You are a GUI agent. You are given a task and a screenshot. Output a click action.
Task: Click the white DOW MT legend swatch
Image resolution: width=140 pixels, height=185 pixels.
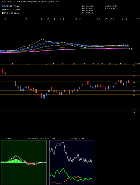3,10
